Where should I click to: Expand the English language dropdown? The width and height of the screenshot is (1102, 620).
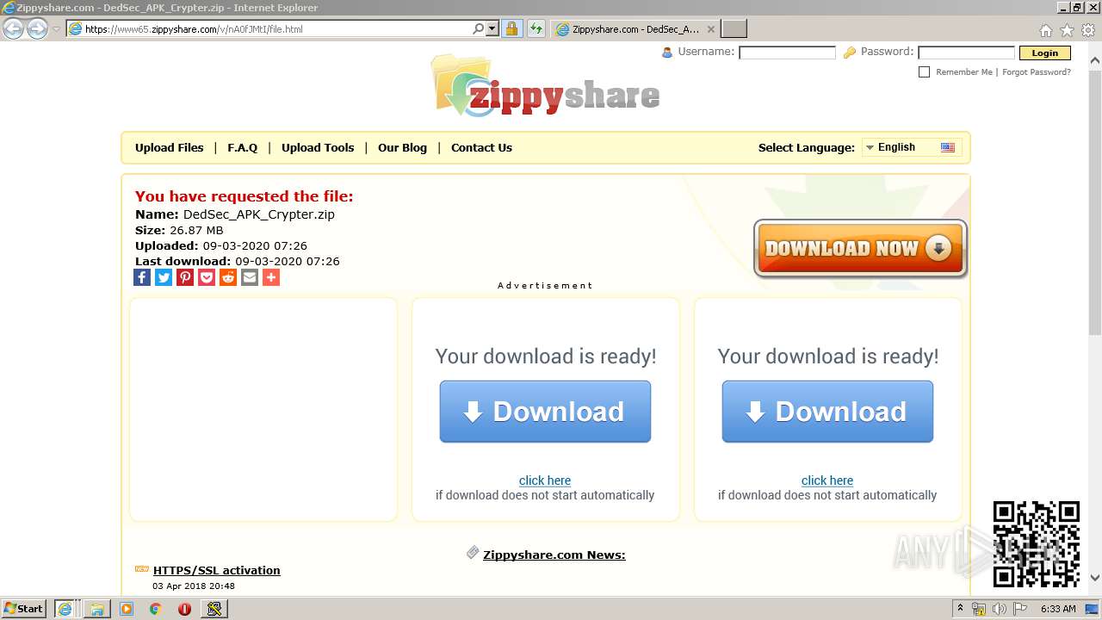pos(911,147)
